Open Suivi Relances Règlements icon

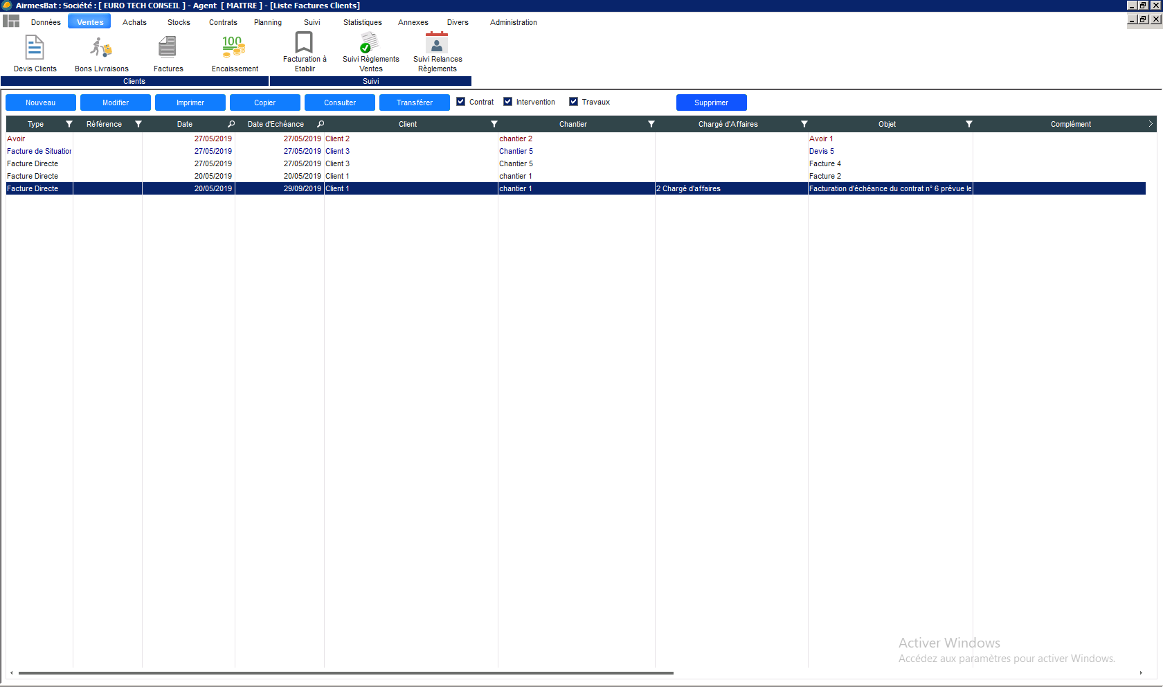(437, 43)
